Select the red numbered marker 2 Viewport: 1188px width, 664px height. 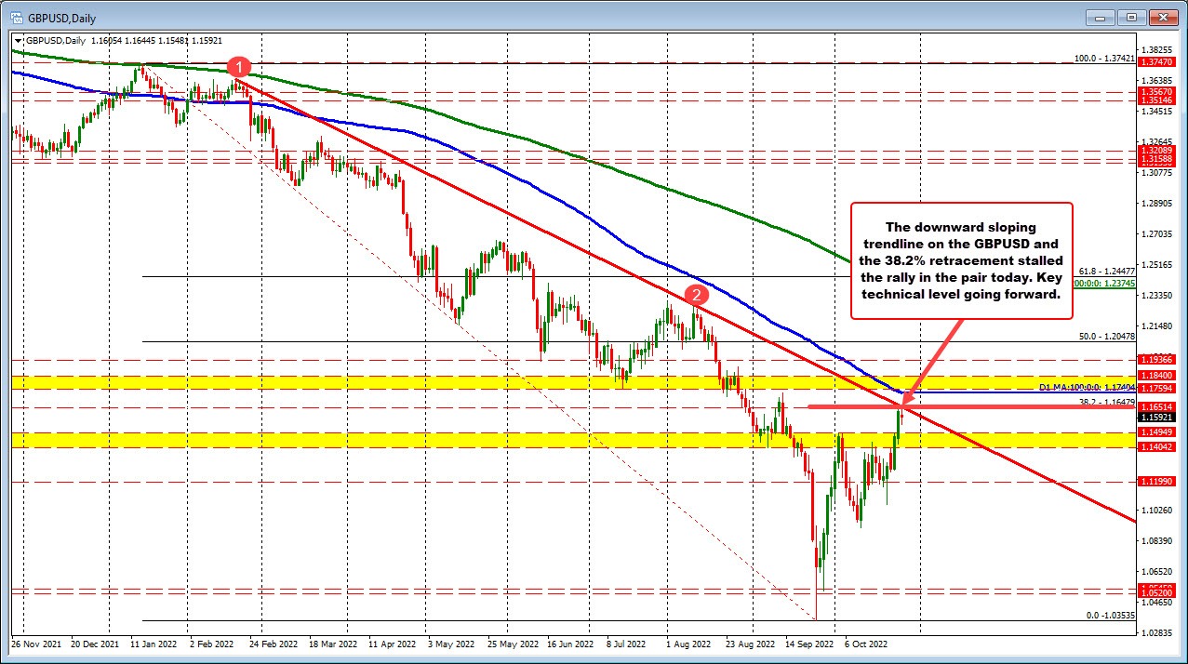click(695, 295)
